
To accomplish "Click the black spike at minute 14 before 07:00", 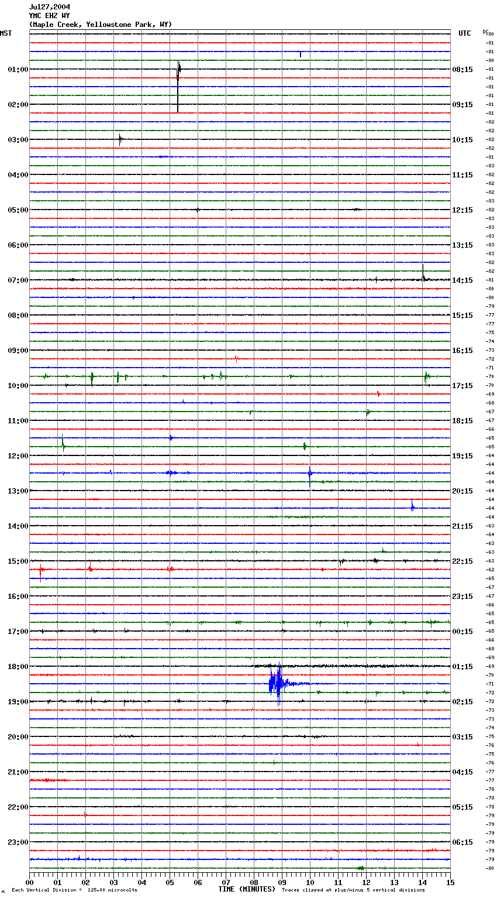I will [423, 273].
